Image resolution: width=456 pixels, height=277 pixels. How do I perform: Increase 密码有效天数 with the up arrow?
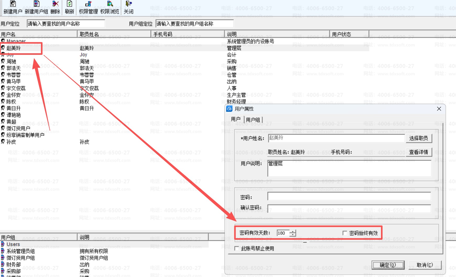point(293,231)
